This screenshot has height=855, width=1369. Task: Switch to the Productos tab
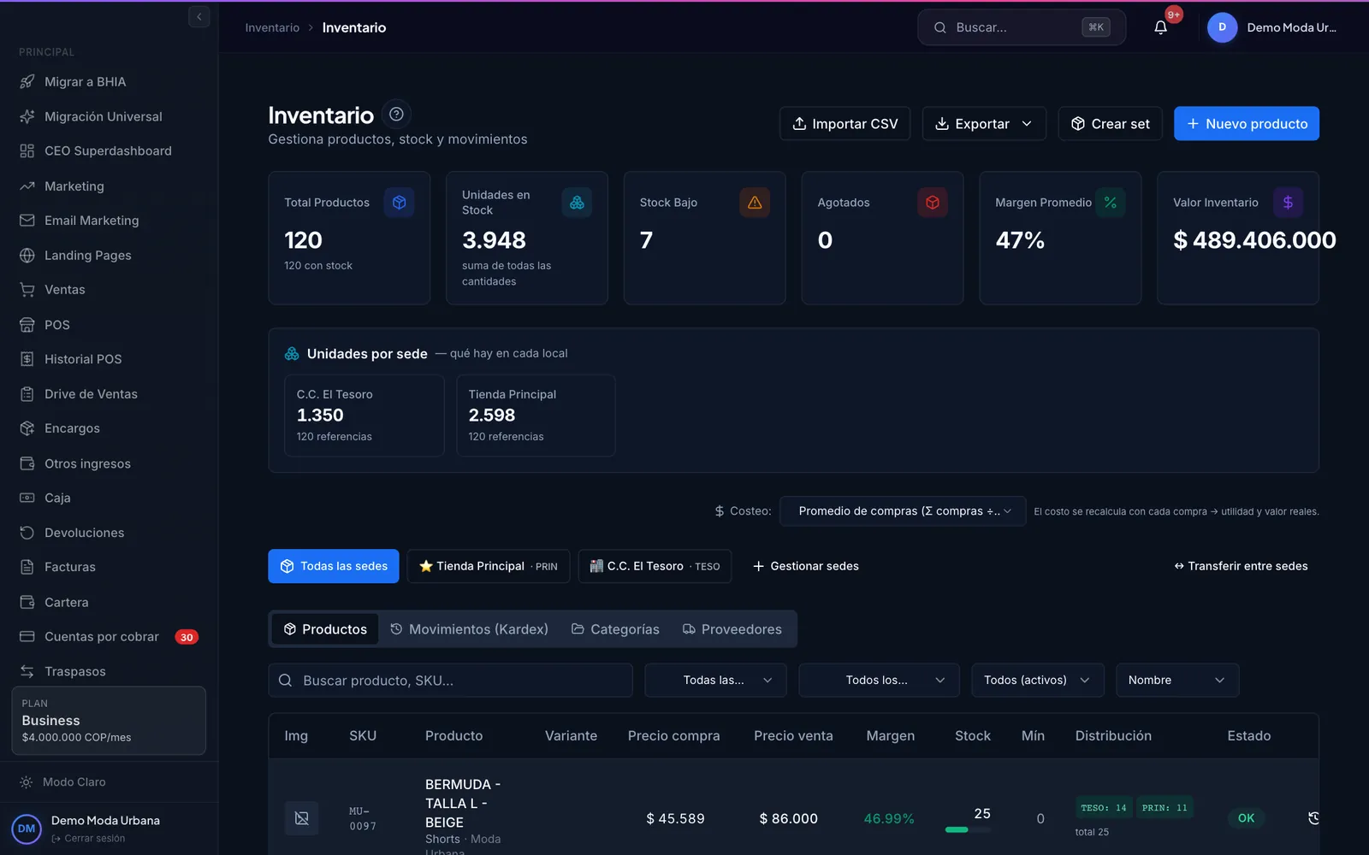pos(325,629)
